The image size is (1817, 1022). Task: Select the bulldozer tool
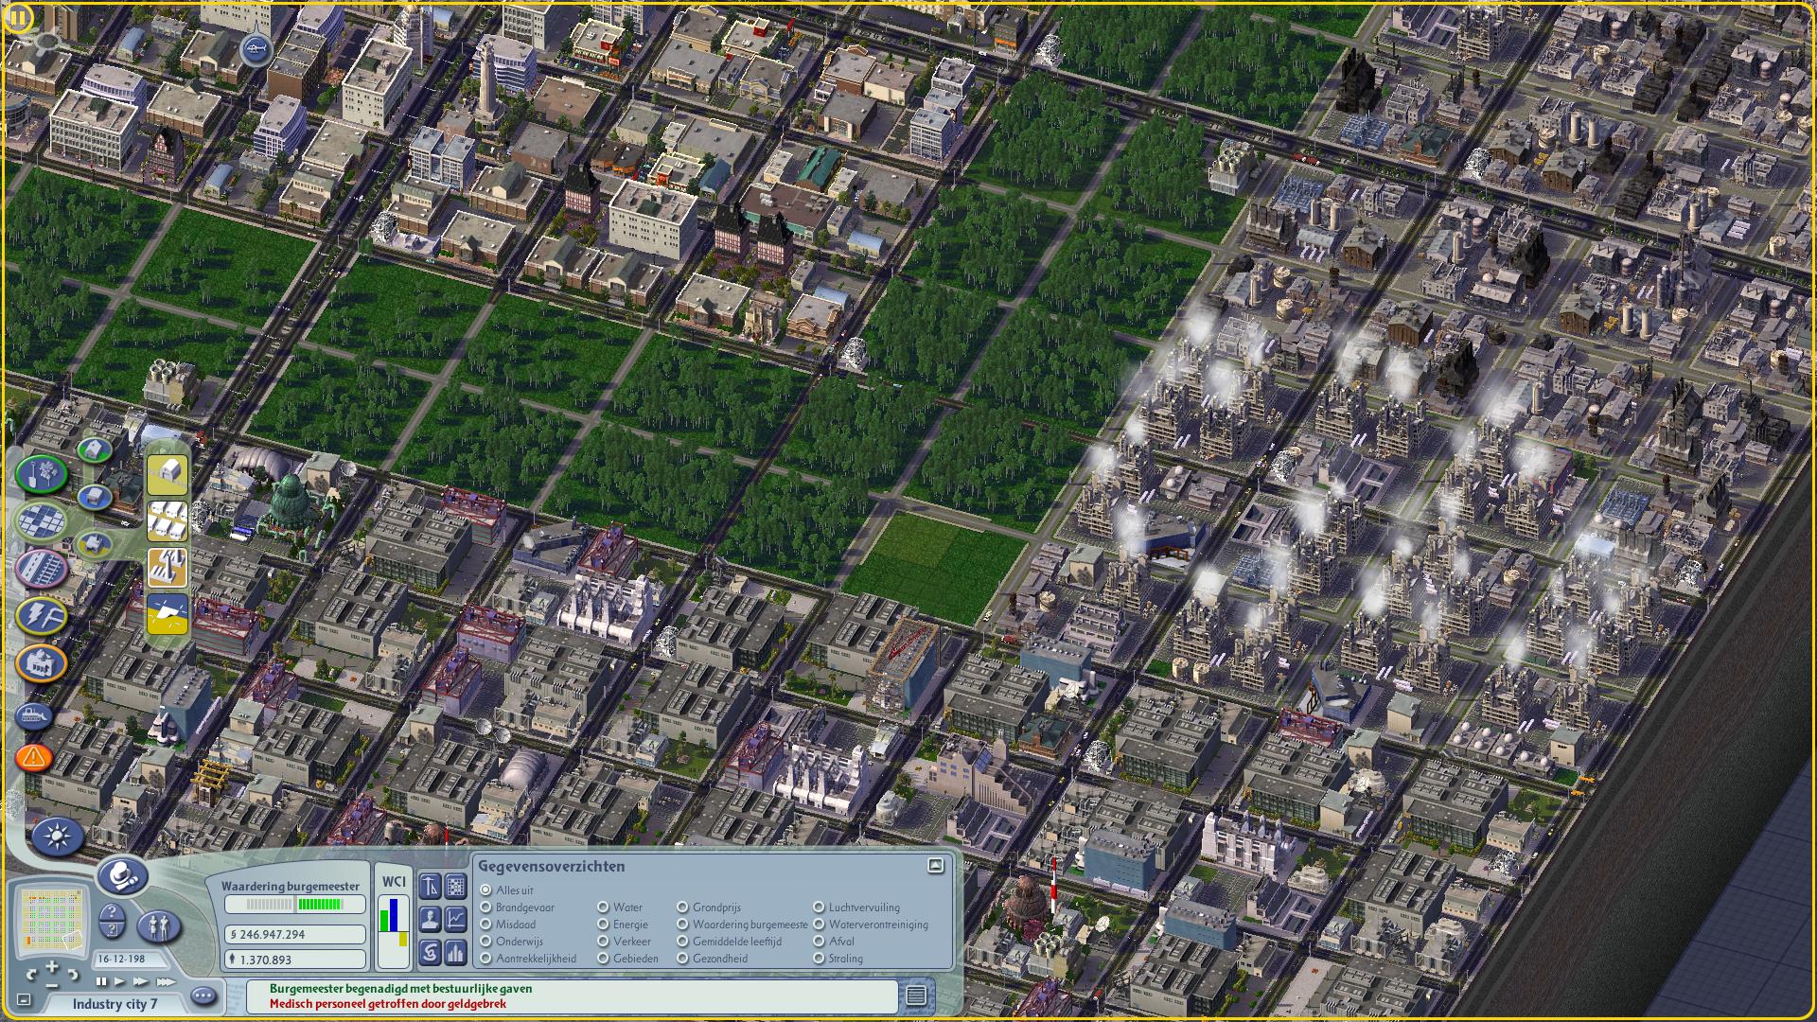[34, 716]
